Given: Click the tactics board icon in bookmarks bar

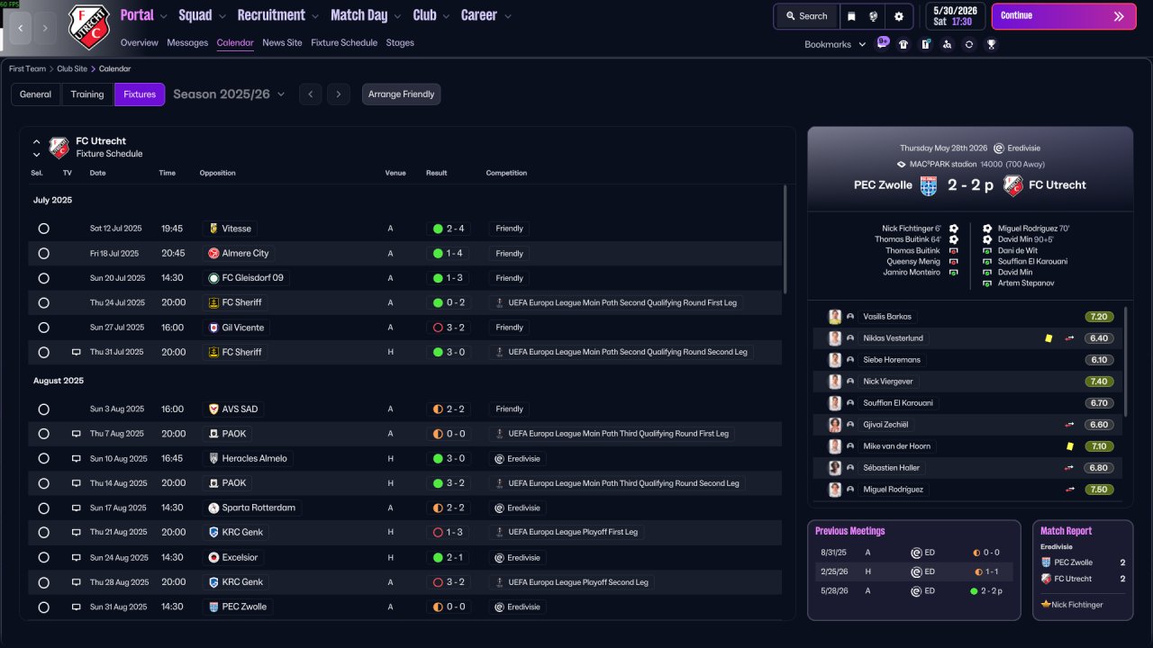Looking at the screenshot, I should click(925, 44).
